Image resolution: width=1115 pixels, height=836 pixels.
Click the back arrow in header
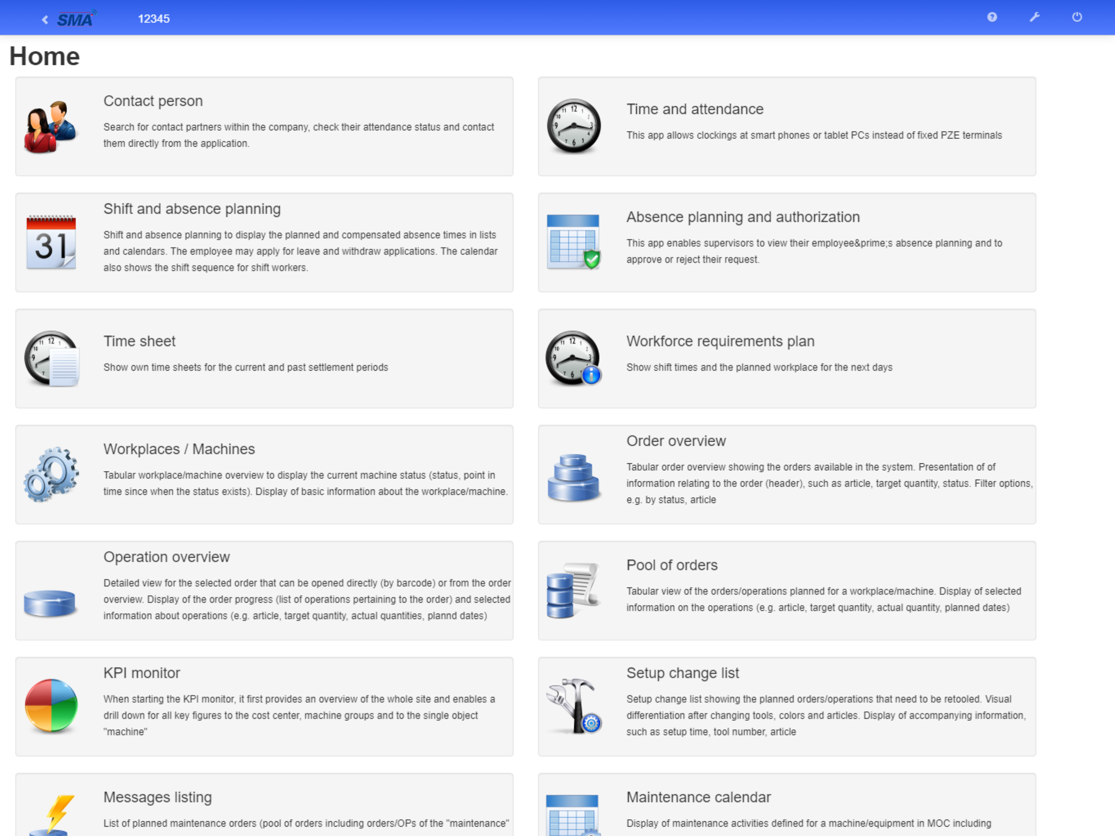45,20
